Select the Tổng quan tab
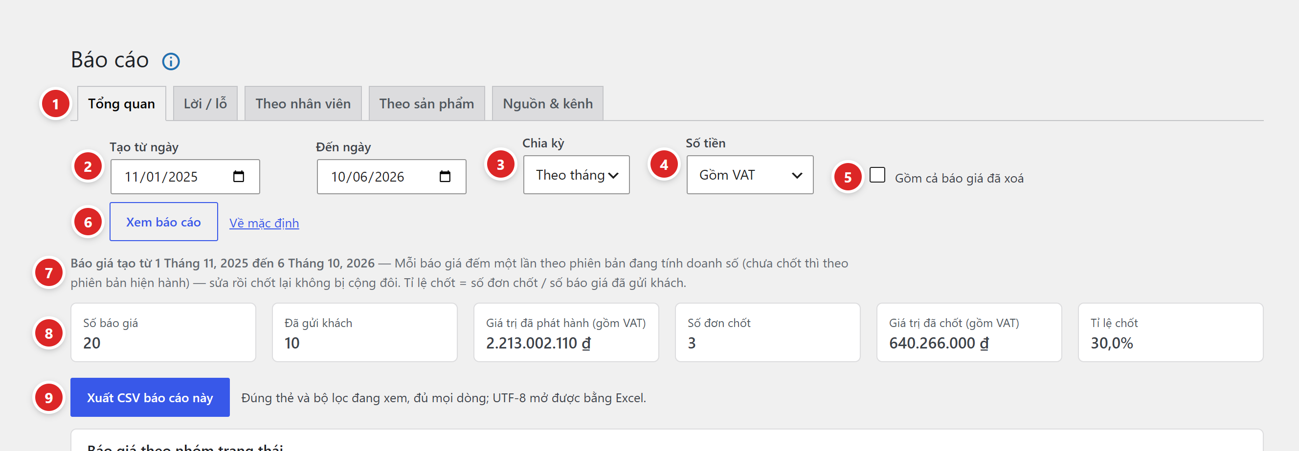The image size is (1299, 451). tap(121, 103)
